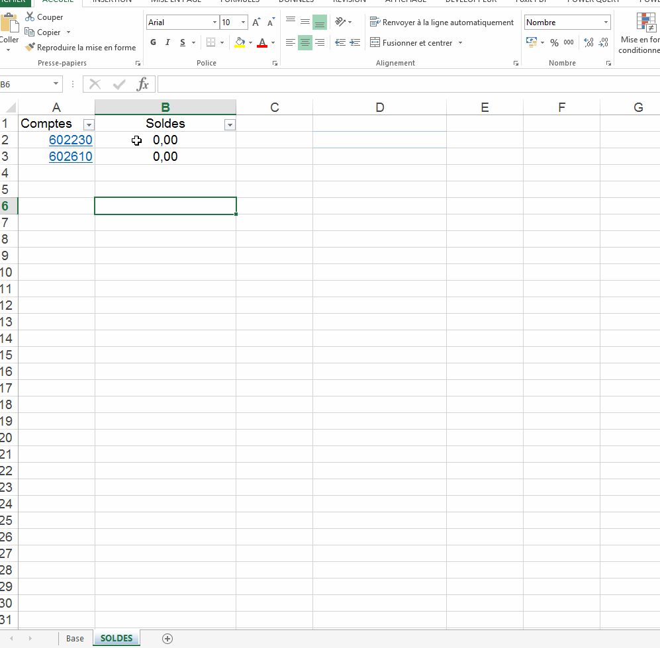Toggle italic formatting (I)
660x648 pixels.
tap(167, 43)
